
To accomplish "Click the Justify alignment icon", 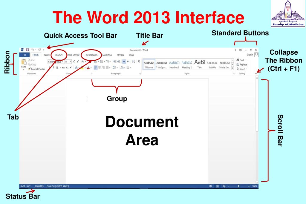I will tap(107, 68).
